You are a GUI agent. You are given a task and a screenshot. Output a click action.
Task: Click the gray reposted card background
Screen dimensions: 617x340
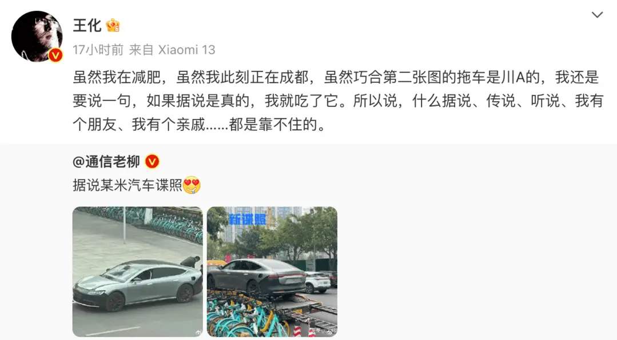point(472,243)
